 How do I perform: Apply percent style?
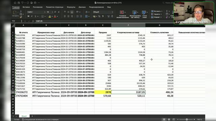(99, 16)
